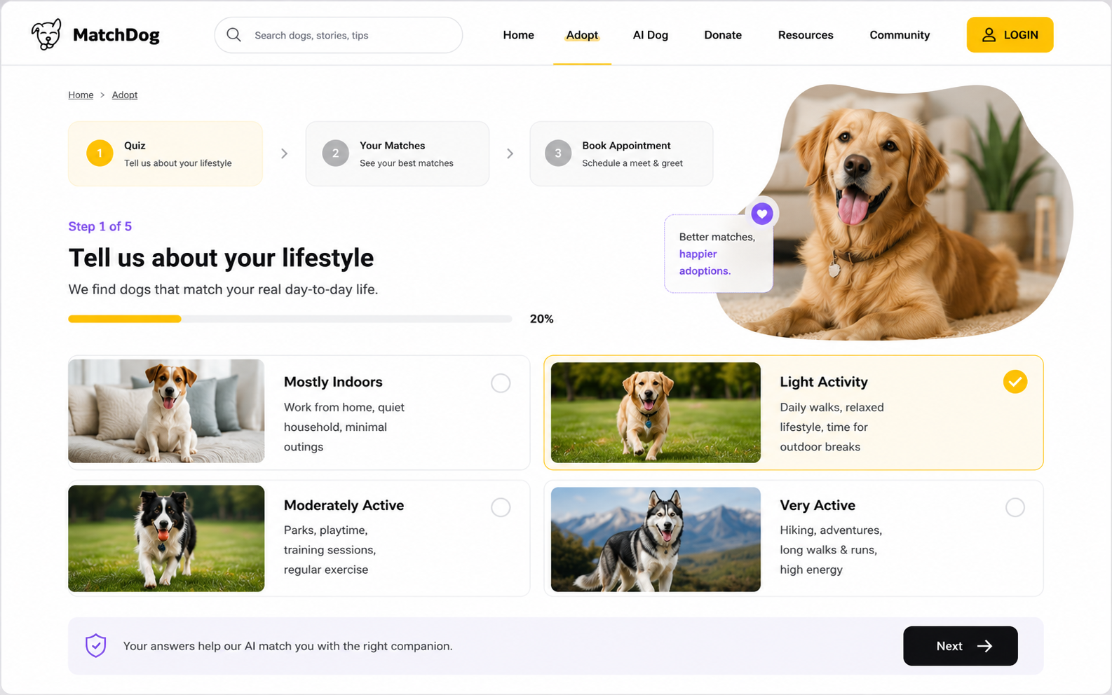Click step 1 number circle for Quiz
1112x695 pixels.
[100, 153]
